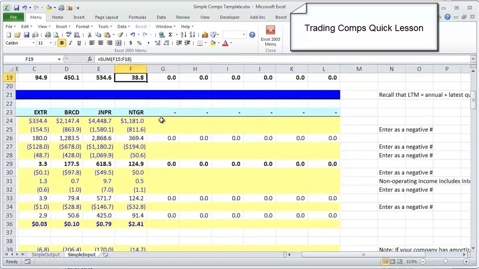Toggle Italic formatting

(70, 43)
